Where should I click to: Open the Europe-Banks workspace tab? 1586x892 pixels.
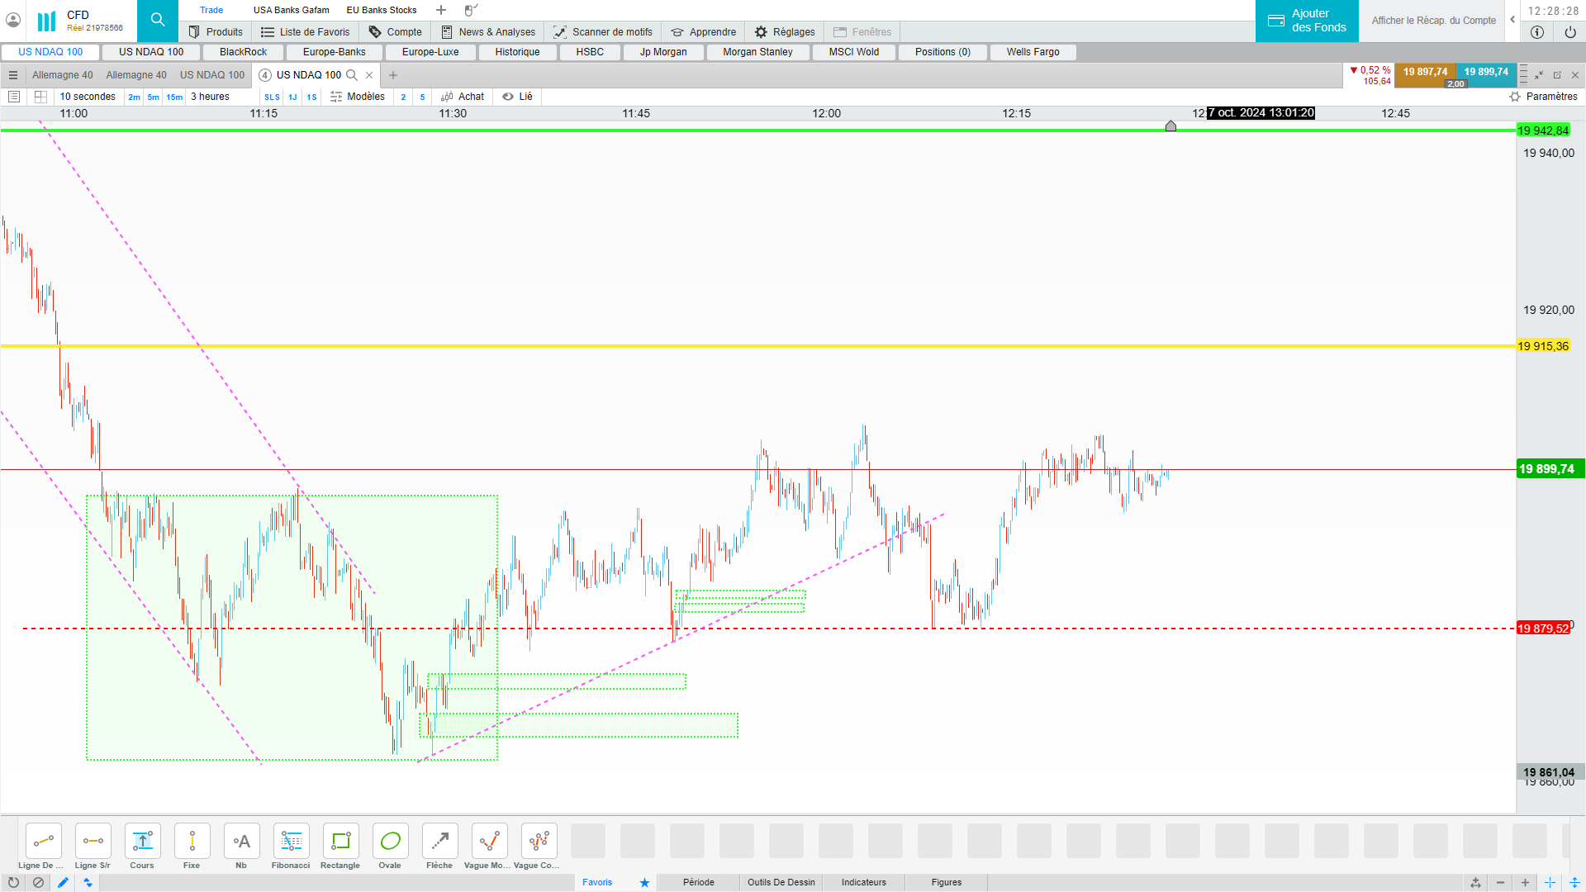[334, 52]
